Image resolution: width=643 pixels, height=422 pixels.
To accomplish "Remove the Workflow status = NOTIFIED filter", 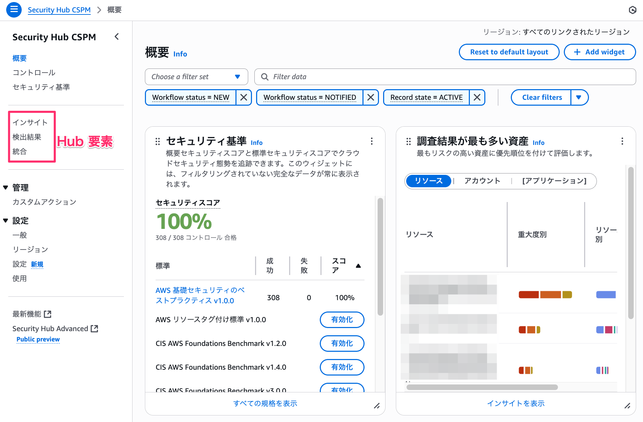I will tap(371, 97).
